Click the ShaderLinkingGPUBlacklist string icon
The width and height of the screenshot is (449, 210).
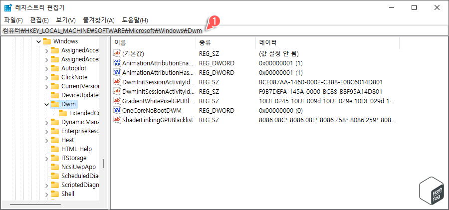click(x=117, y=120)
